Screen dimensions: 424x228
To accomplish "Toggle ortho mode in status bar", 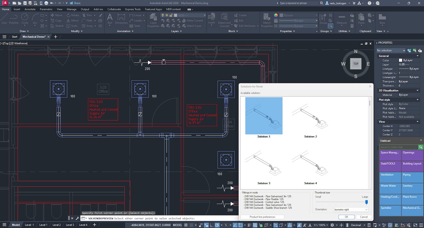I will click(212, 225).
